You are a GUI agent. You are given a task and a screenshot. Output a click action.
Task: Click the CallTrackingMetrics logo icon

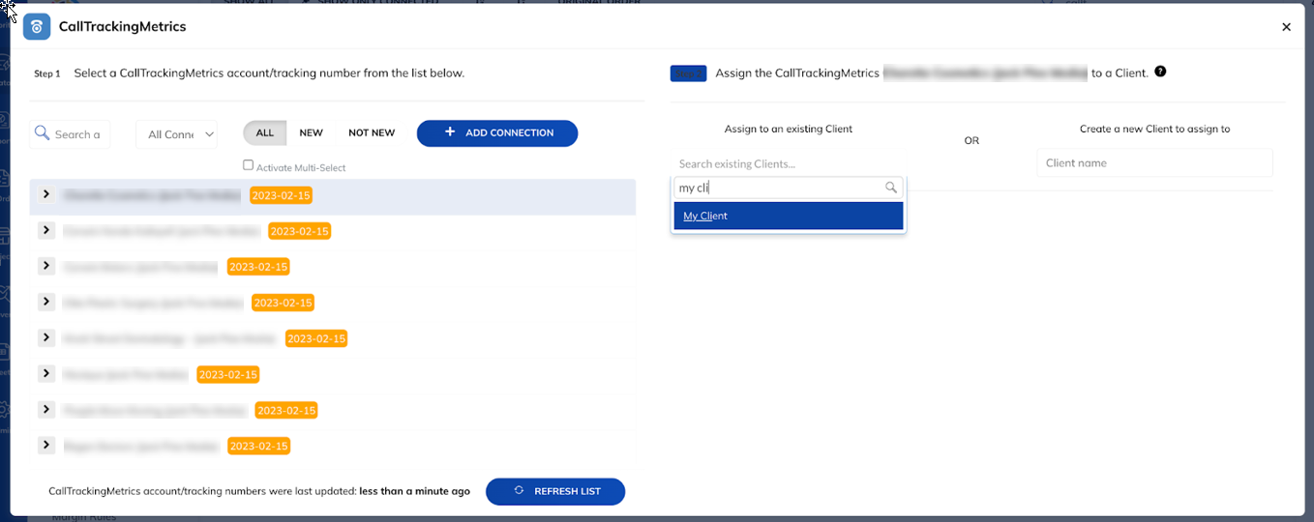coord(37,26)
